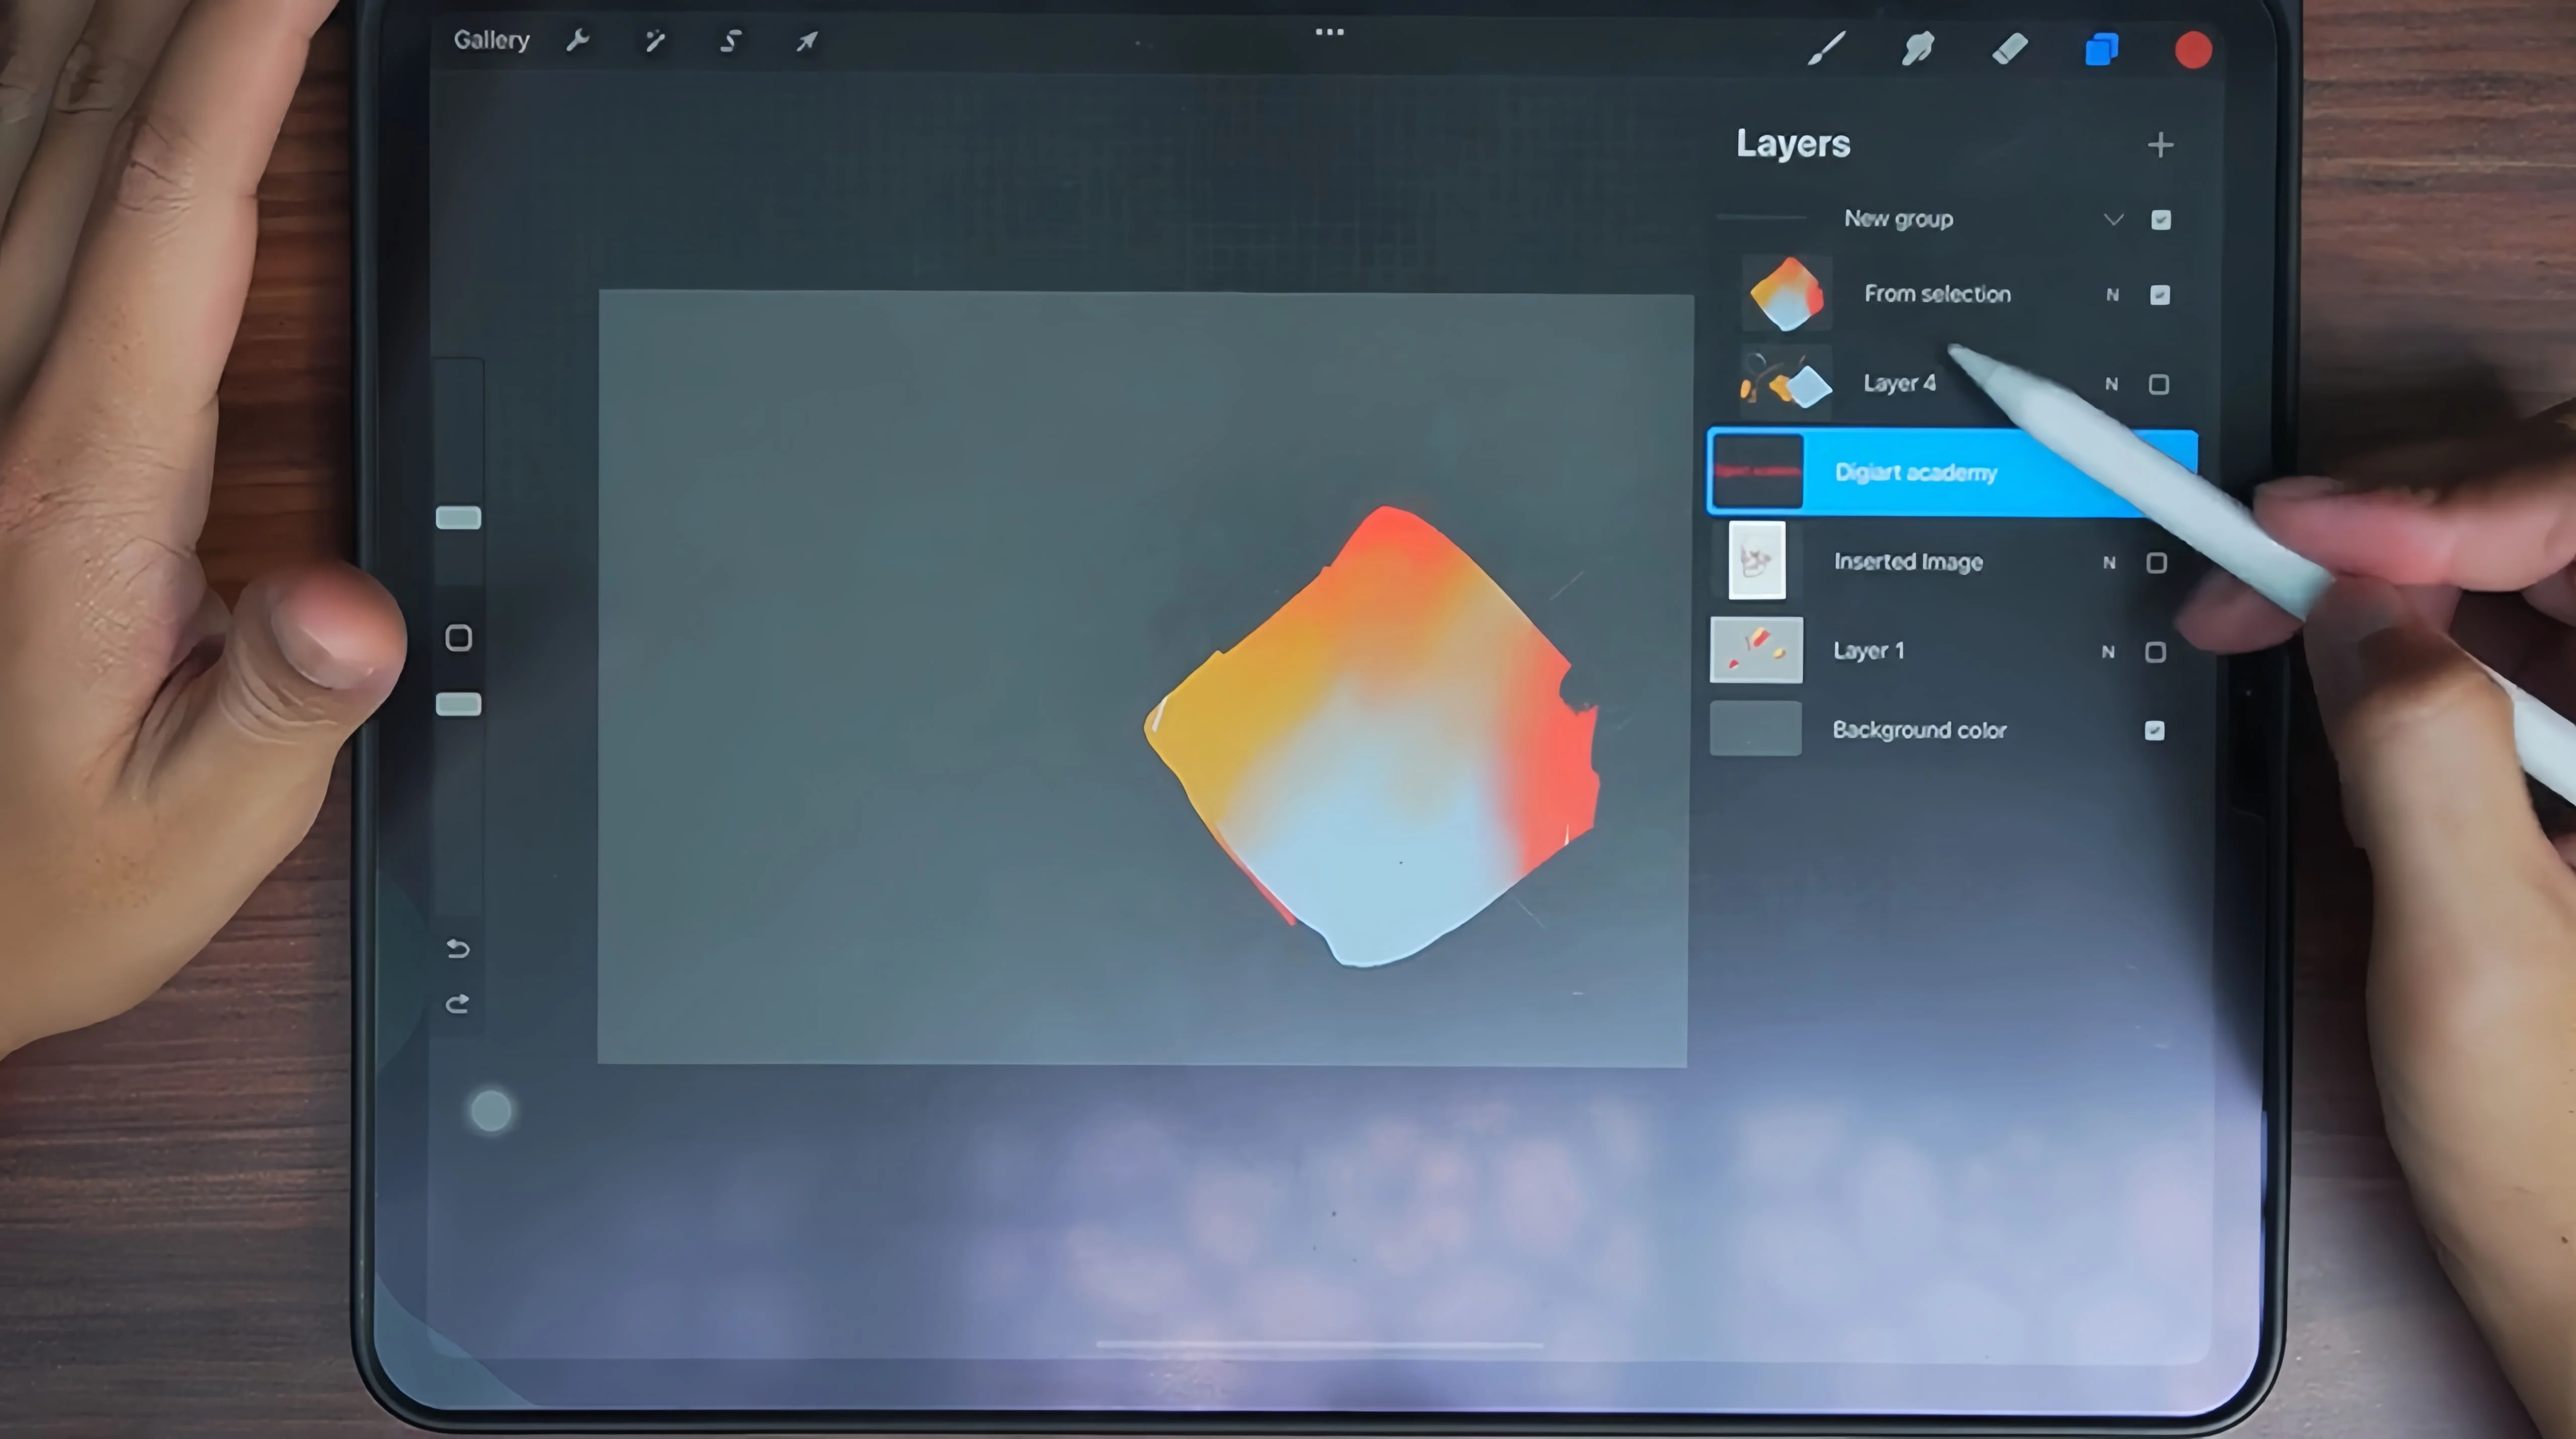Tap the Digiart academy layer thumbnail
This screenshot has width=2576, height=1439.
coord(1757,472)
